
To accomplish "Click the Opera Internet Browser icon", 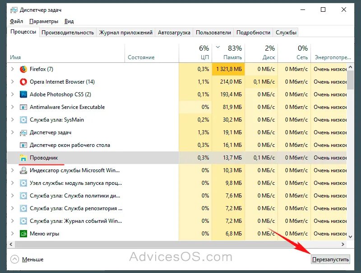I will tap(23, 82).
